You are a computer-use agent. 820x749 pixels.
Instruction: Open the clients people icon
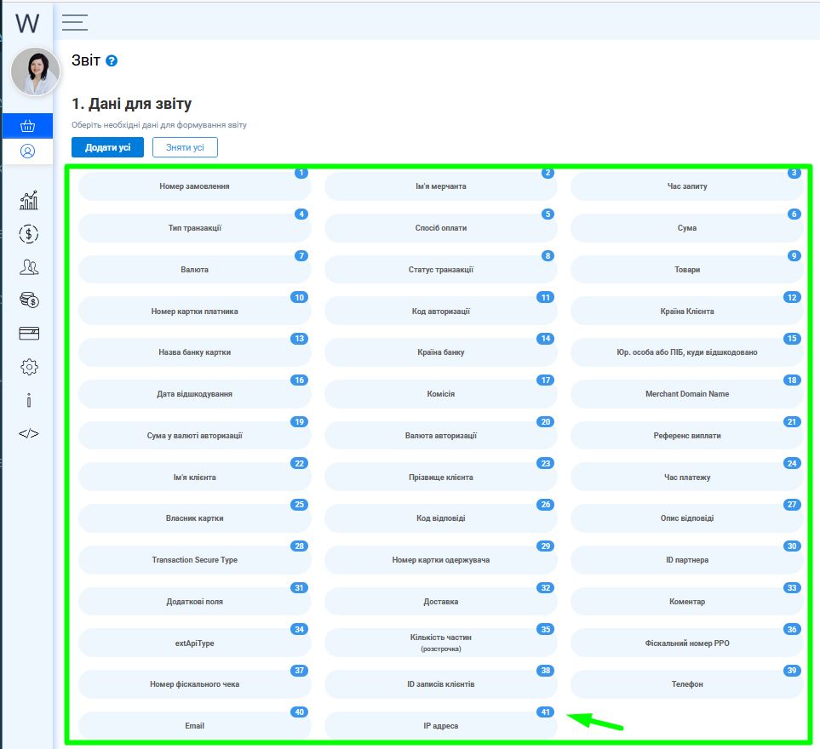(29, 267)
